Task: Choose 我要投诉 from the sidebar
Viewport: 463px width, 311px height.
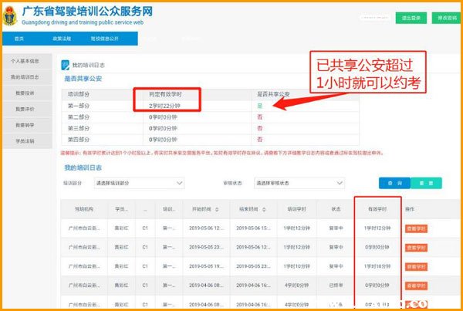Action: point(25,93)
